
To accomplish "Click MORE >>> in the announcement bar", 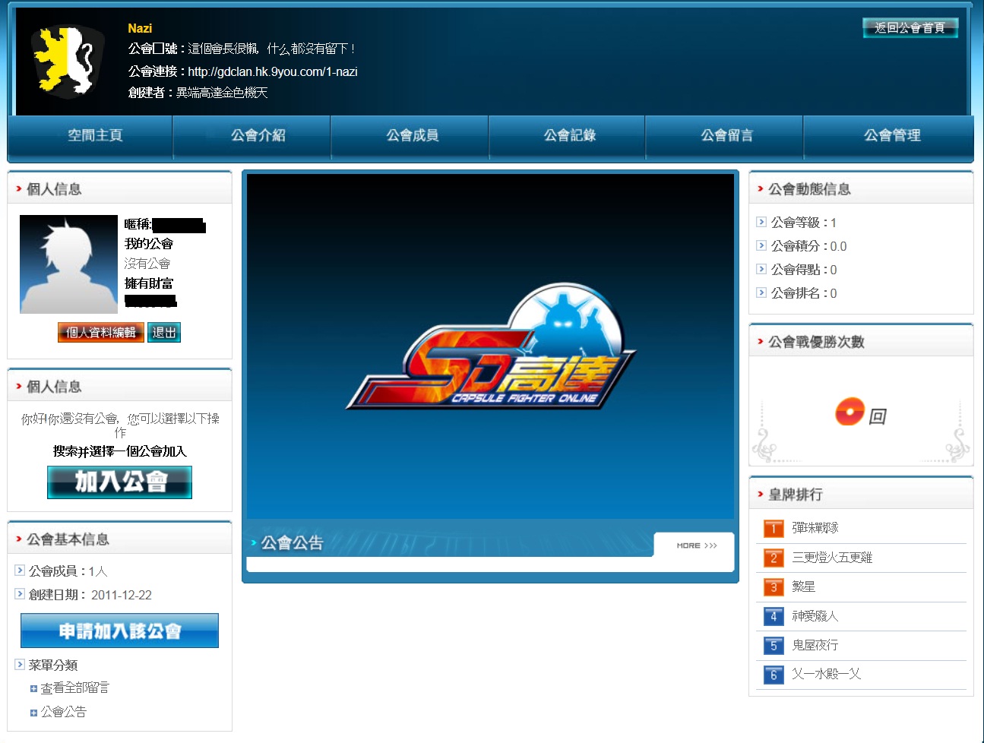I will pyautogui.click(x=697, y=545).
